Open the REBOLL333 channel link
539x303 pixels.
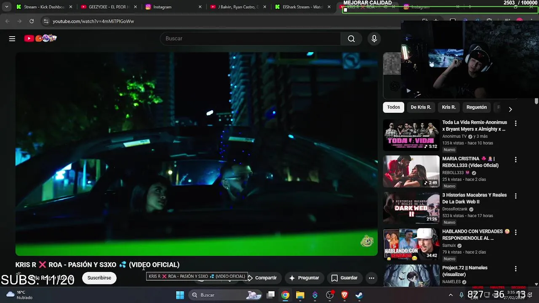[453, 173]
